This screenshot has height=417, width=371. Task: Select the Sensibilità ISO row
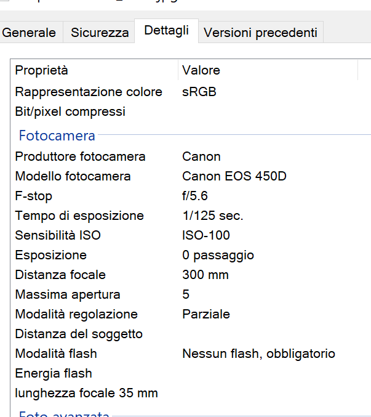click(191, 235)
